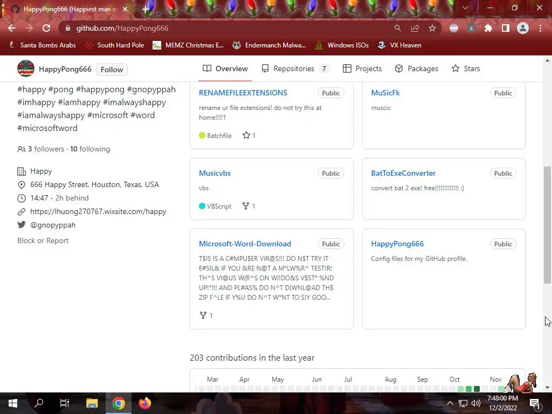Go back using the browser back arrow
Viewport: 552px width, 414px height.
12,28
